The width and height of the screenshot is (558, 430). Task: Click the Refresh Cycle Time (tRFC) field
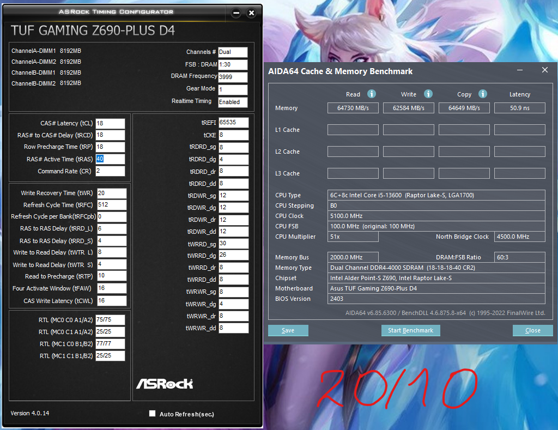(x=112, y=205)
